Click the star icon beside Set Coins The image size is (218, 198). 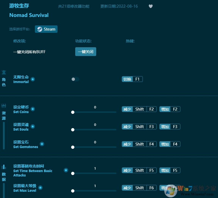click(33, 109)
